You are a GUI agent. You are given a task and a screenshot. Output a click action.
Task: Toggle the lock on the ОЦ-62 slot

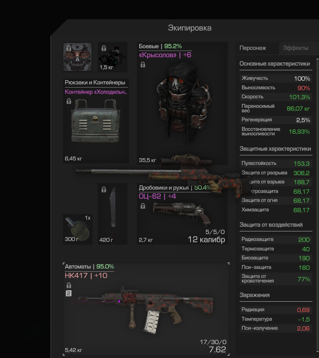143,206
